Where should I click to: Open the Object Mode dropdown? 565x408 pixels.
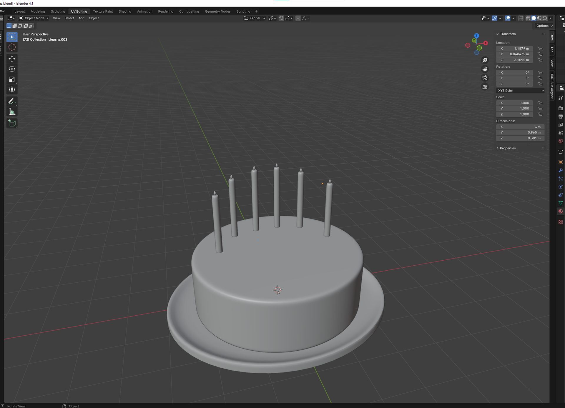click(x=34, y=18)
